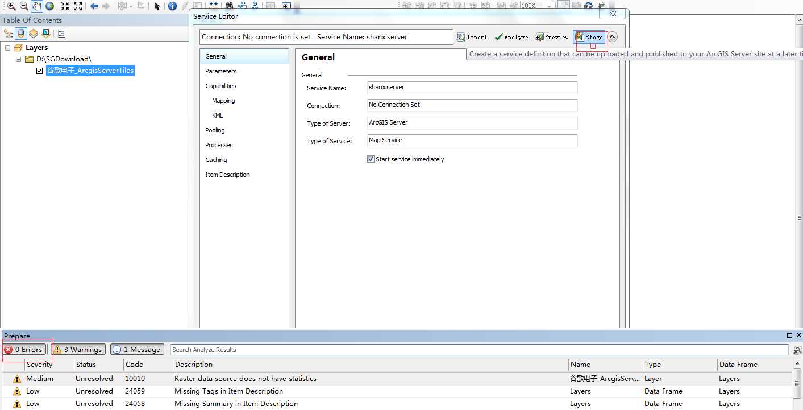The height and width of the screenshot is (410, 803).
Task: Switch TOC to List By Selection
Action: pyautogui.click(x=46, y=34)
